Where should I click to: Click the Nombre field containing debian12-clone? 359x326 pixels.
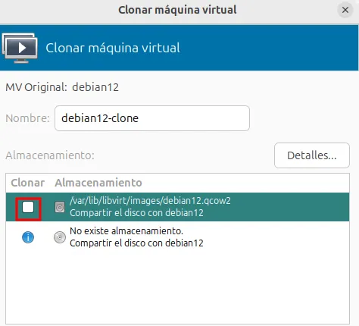(152, 118)
